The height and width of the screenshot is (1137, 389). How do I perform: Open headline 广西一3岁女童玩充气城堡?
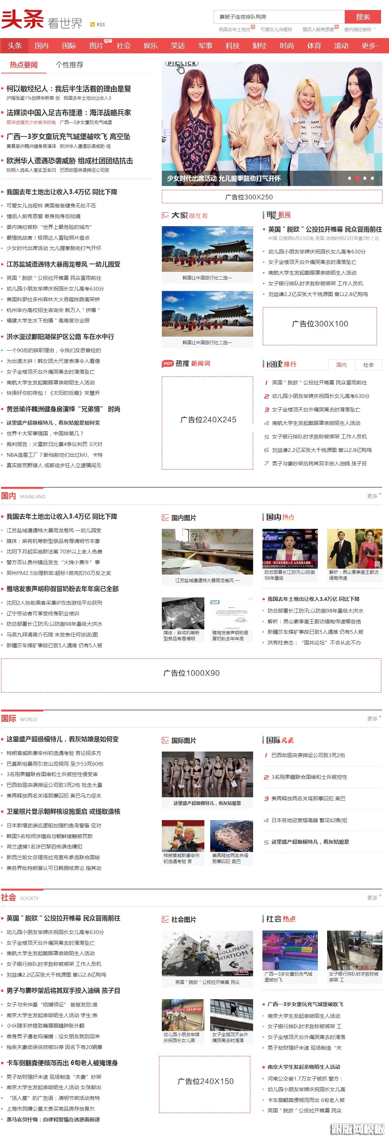[68, 136]
